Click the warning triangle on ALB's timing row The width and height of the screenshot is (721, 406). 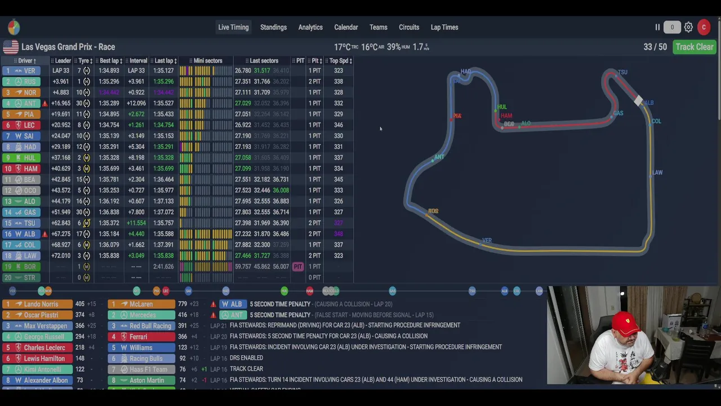pos(44,234)
